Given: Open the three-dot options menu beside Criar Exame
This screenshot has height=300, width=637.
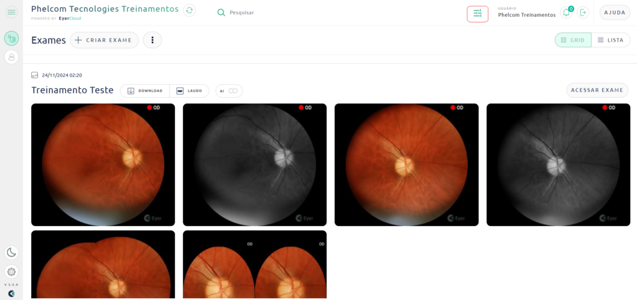Looking at the screenshot, I should point(152,40).
